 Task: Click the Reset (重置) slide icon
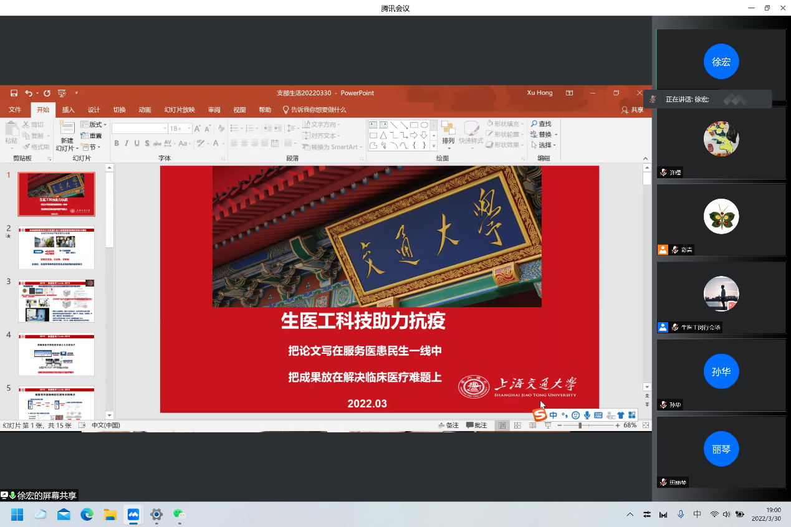coord(84,135)
